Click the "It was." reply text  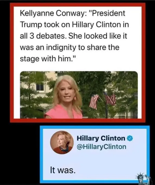(63, 170)
